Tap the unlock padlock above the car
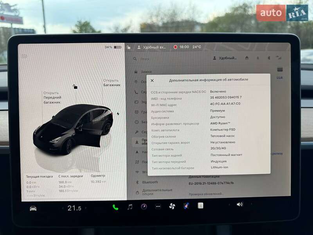The width and height of the screenshot is (313, 235). [75, 87]
